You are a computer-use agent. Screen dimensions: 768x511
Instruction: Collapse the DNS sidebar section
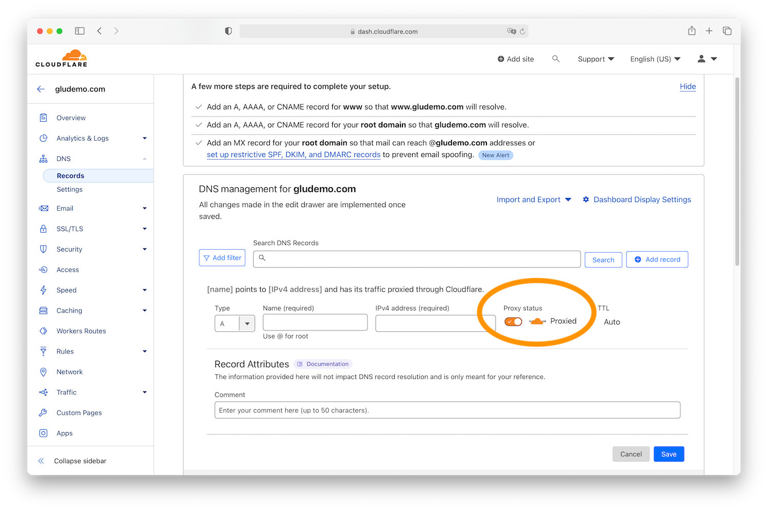click(145, 159)
